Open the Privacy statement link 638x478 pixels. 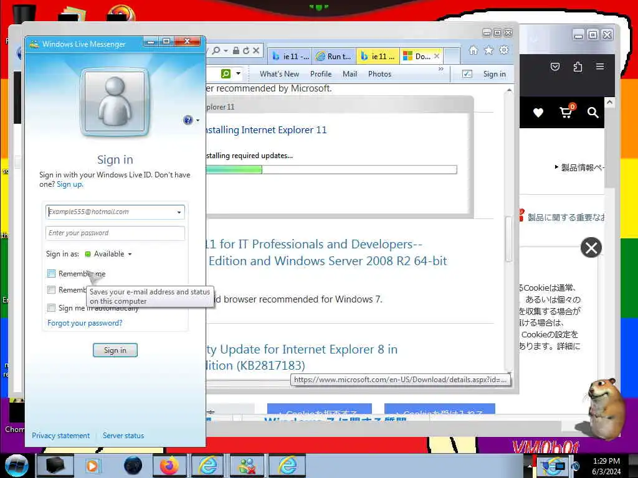pos(60,436)
